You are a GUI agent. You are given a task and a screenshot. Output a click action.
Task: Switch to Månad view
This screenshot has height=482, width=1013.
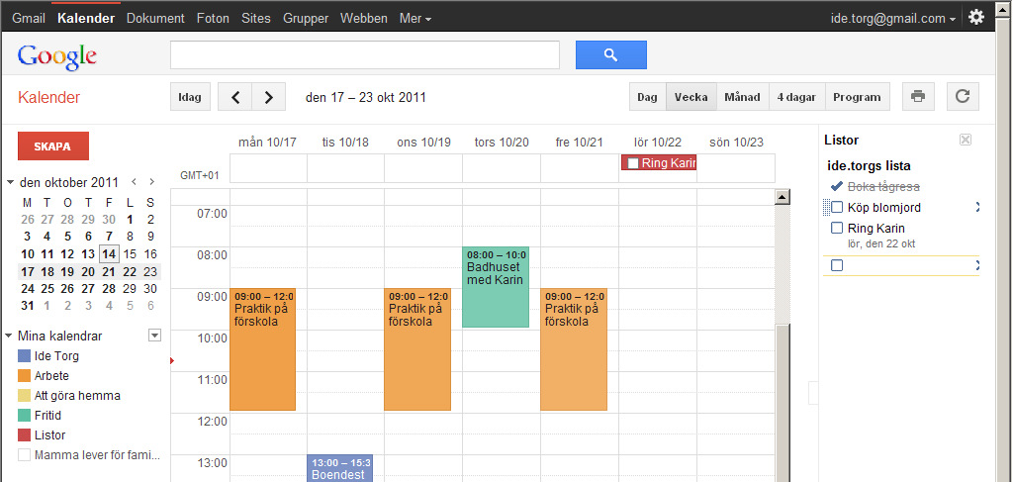pos(742,97)
